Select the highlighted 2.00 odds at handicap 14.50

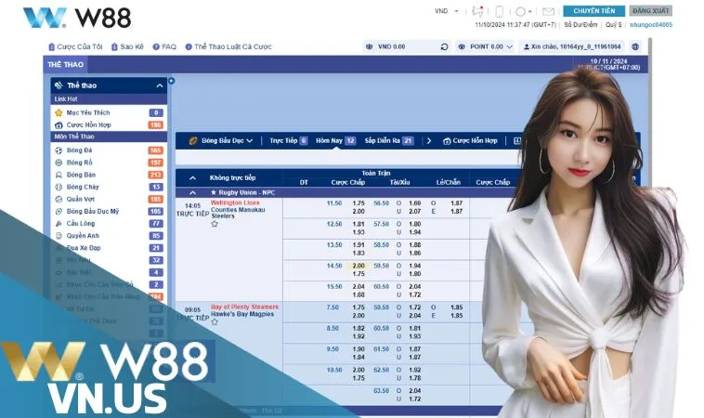(359, 265)
